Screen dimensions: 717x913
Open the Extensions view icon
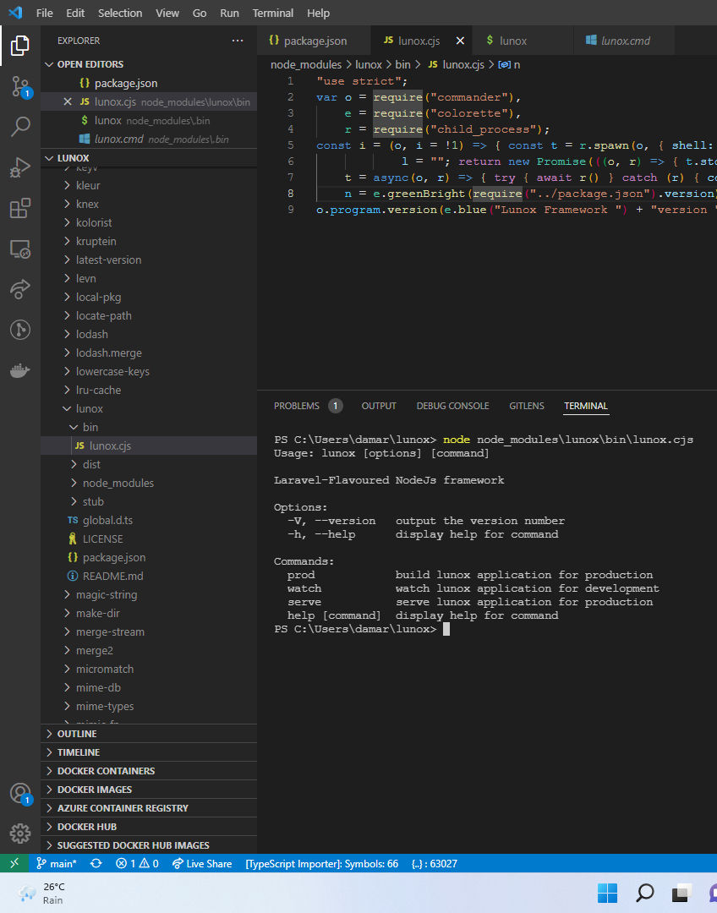(19, 208)
